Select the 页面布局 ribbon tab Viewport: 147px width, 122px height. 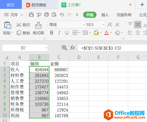tap(124, 15)
